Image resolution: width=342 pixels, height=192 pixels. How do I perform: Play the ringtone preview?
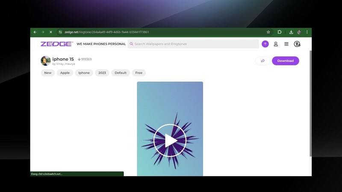(170, 140)
